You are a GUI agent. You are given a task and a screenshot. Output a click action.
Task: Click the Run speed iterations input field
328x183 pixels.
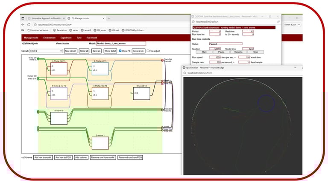point(215,57)
